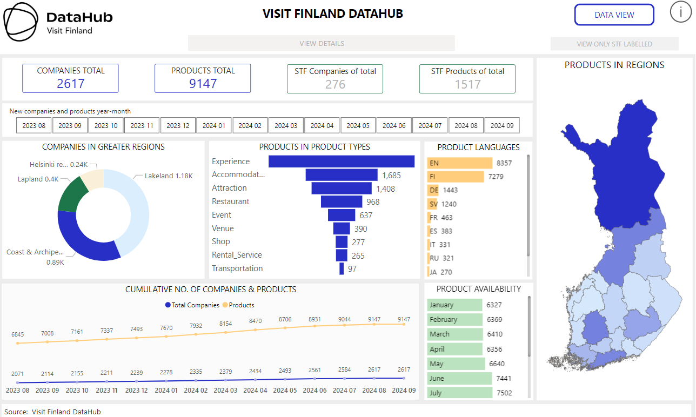Select the 2024 09 year-month slicer

(502, 125)
